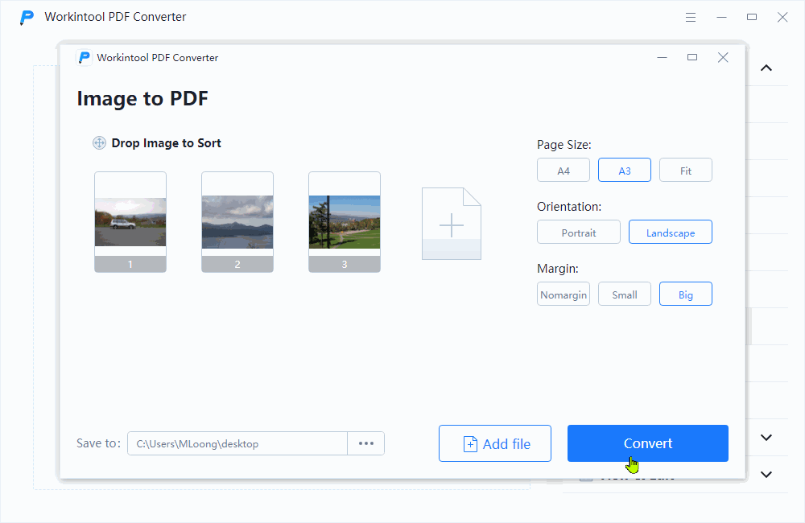The width and height of the screenshot is (805, 523).
Task: Click the plus file icon inside Add file button
Action: point(469,443)
